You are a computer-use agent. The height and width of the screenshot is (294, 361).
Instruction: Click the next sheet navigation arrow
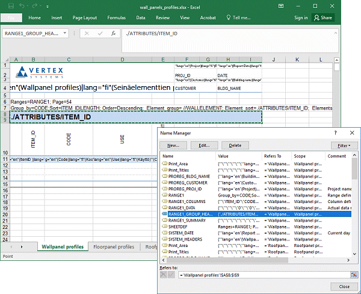click(22, 246)
